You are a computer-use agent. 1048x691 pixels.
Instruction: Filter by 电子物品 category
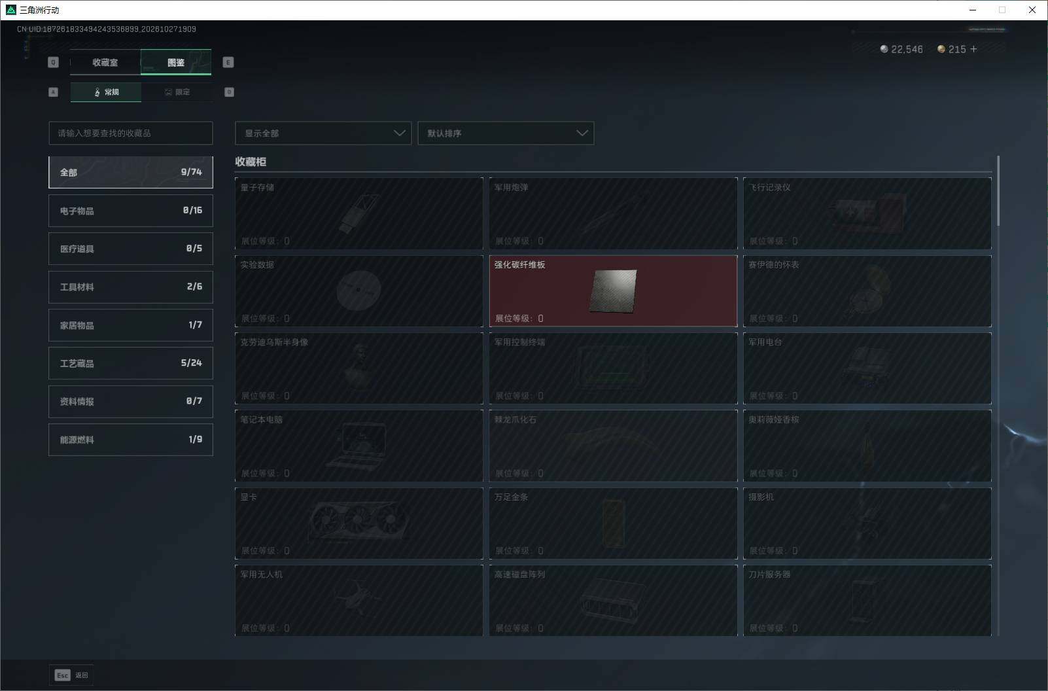[x=131, y=211]
